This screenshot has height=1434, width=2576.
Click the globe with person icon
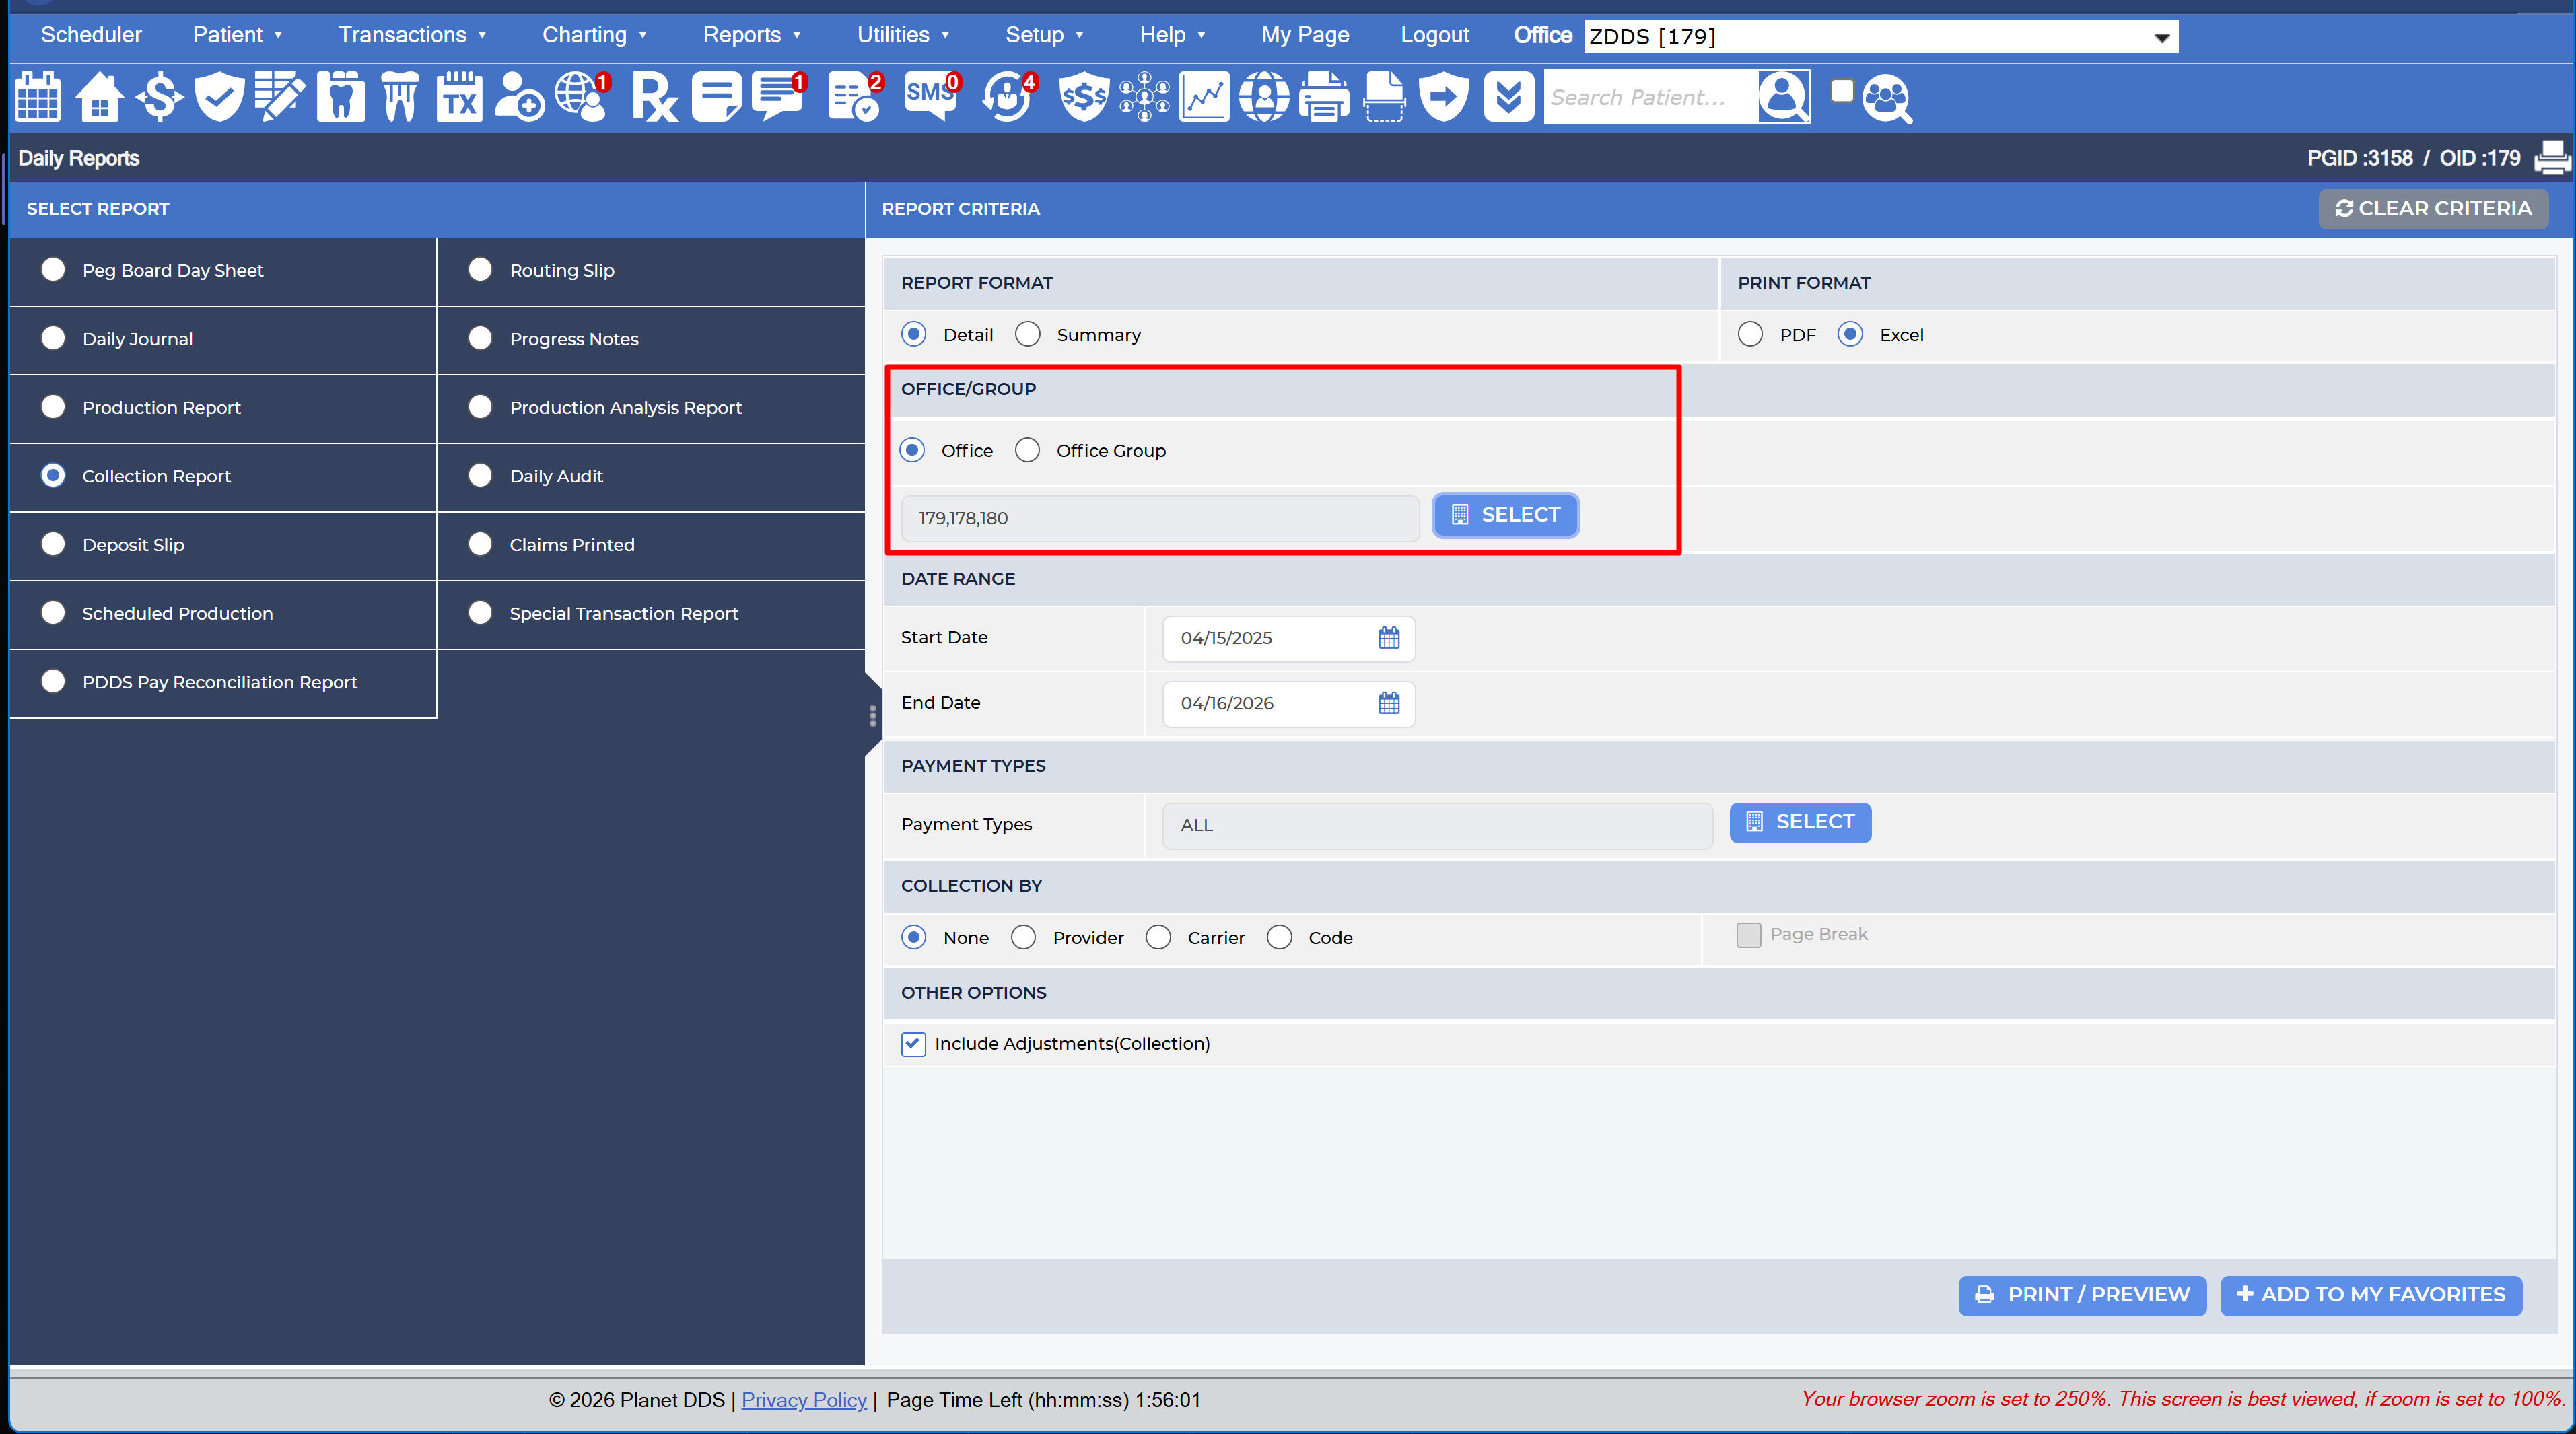pyautogui.click(x=1264, y=97)
